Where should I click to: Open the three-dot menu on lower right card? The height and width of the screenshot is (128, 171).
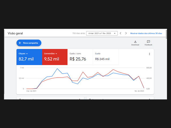(x=149, y=99)
